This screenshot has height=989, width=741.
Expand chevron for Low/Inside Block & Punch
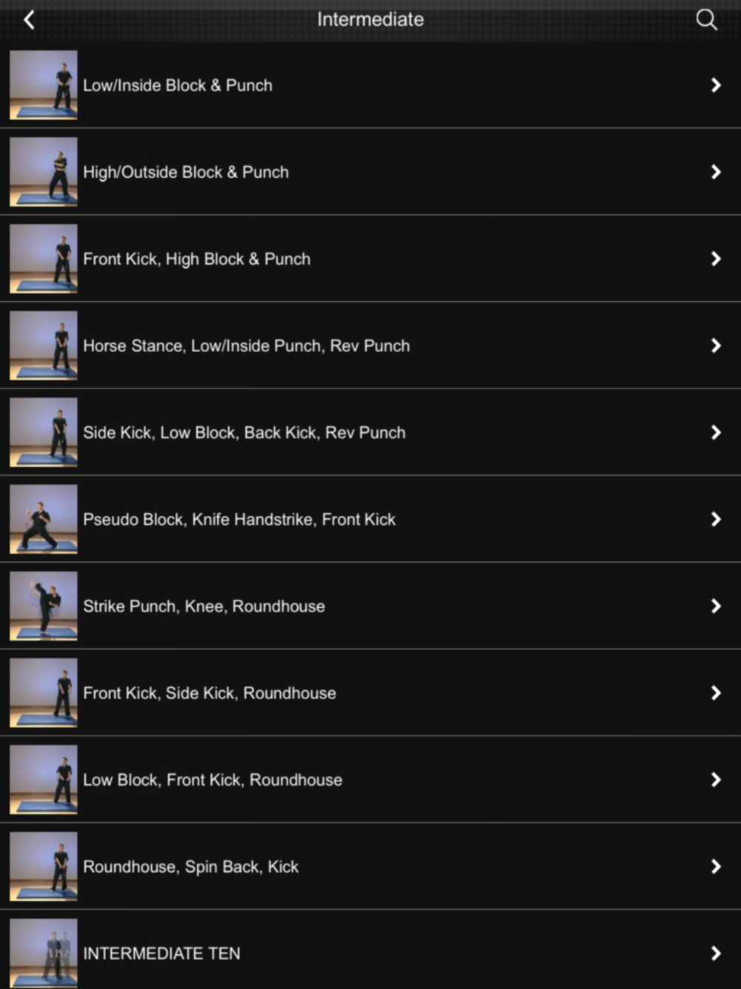click(x=716, y=85)
